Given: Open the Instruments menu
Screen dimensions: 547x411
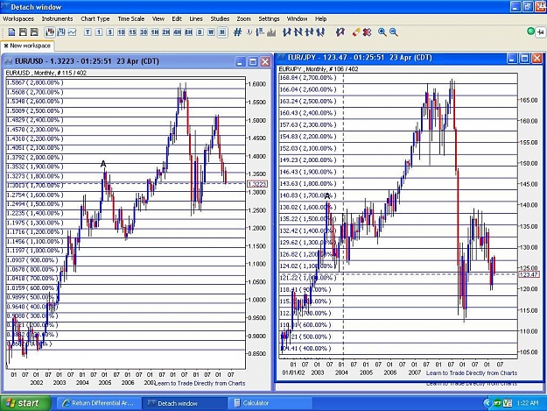Looking at the screenshot, I should click(x=57, y=19).
